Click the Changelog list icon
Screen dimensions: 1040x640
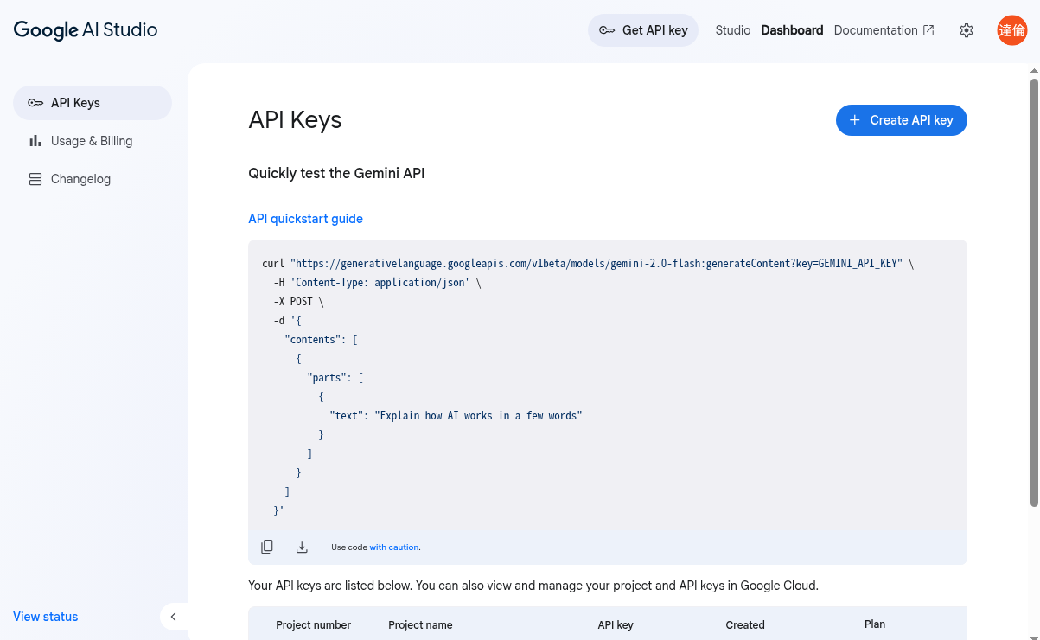coord(35,179)
